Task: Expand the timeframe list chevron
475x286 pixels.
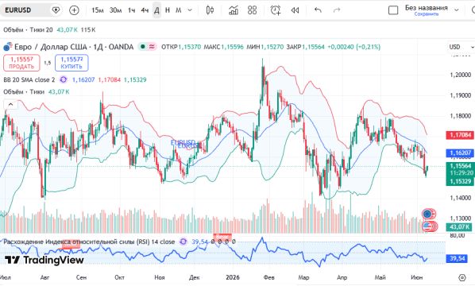Action: 190,10
